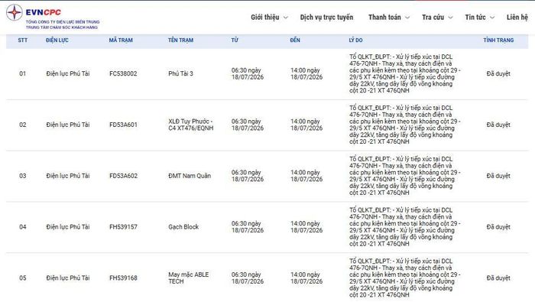Open the Liên hệ menu item
The height and width of the screenshot is (302, 535).
[x=517, y=17]
